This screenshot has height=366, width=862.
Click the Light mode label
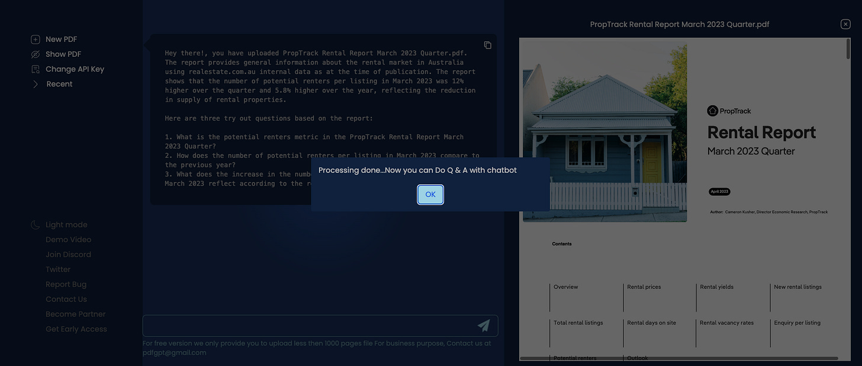[66, 225]
